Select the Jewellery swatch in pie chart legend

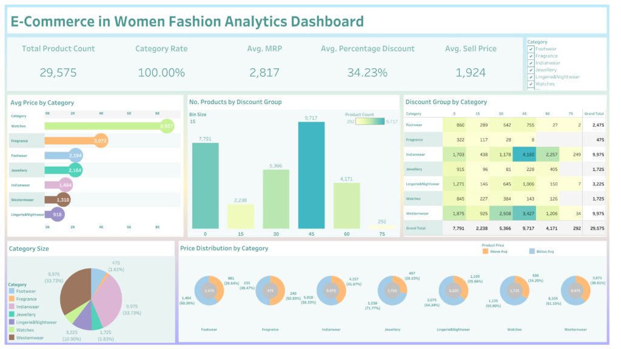pos(12,314)
